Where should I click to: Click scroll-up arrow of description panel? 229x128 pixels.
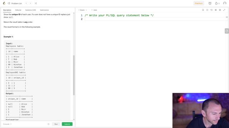74,13
